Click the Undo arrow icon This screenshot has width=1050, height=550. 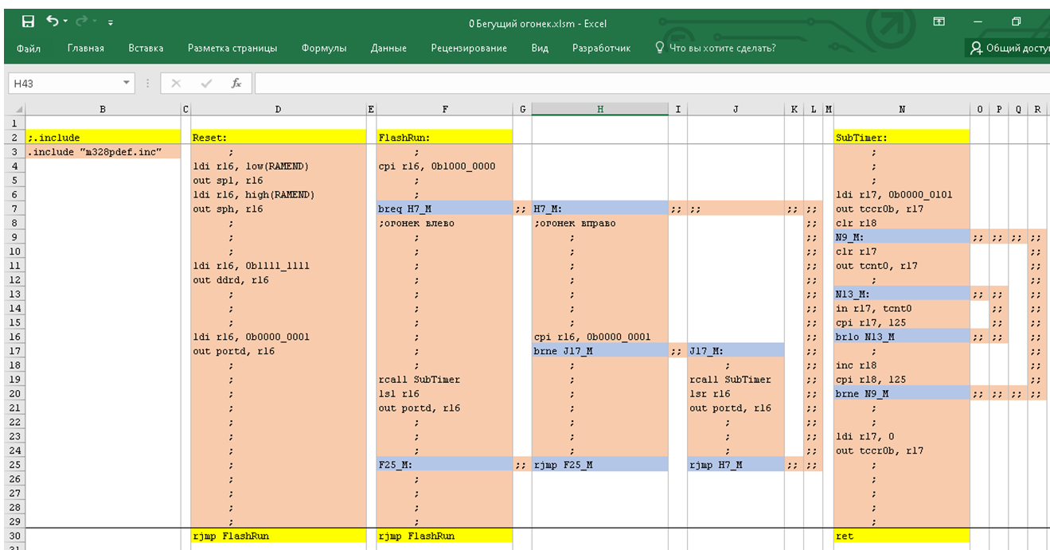click(52, 21)
